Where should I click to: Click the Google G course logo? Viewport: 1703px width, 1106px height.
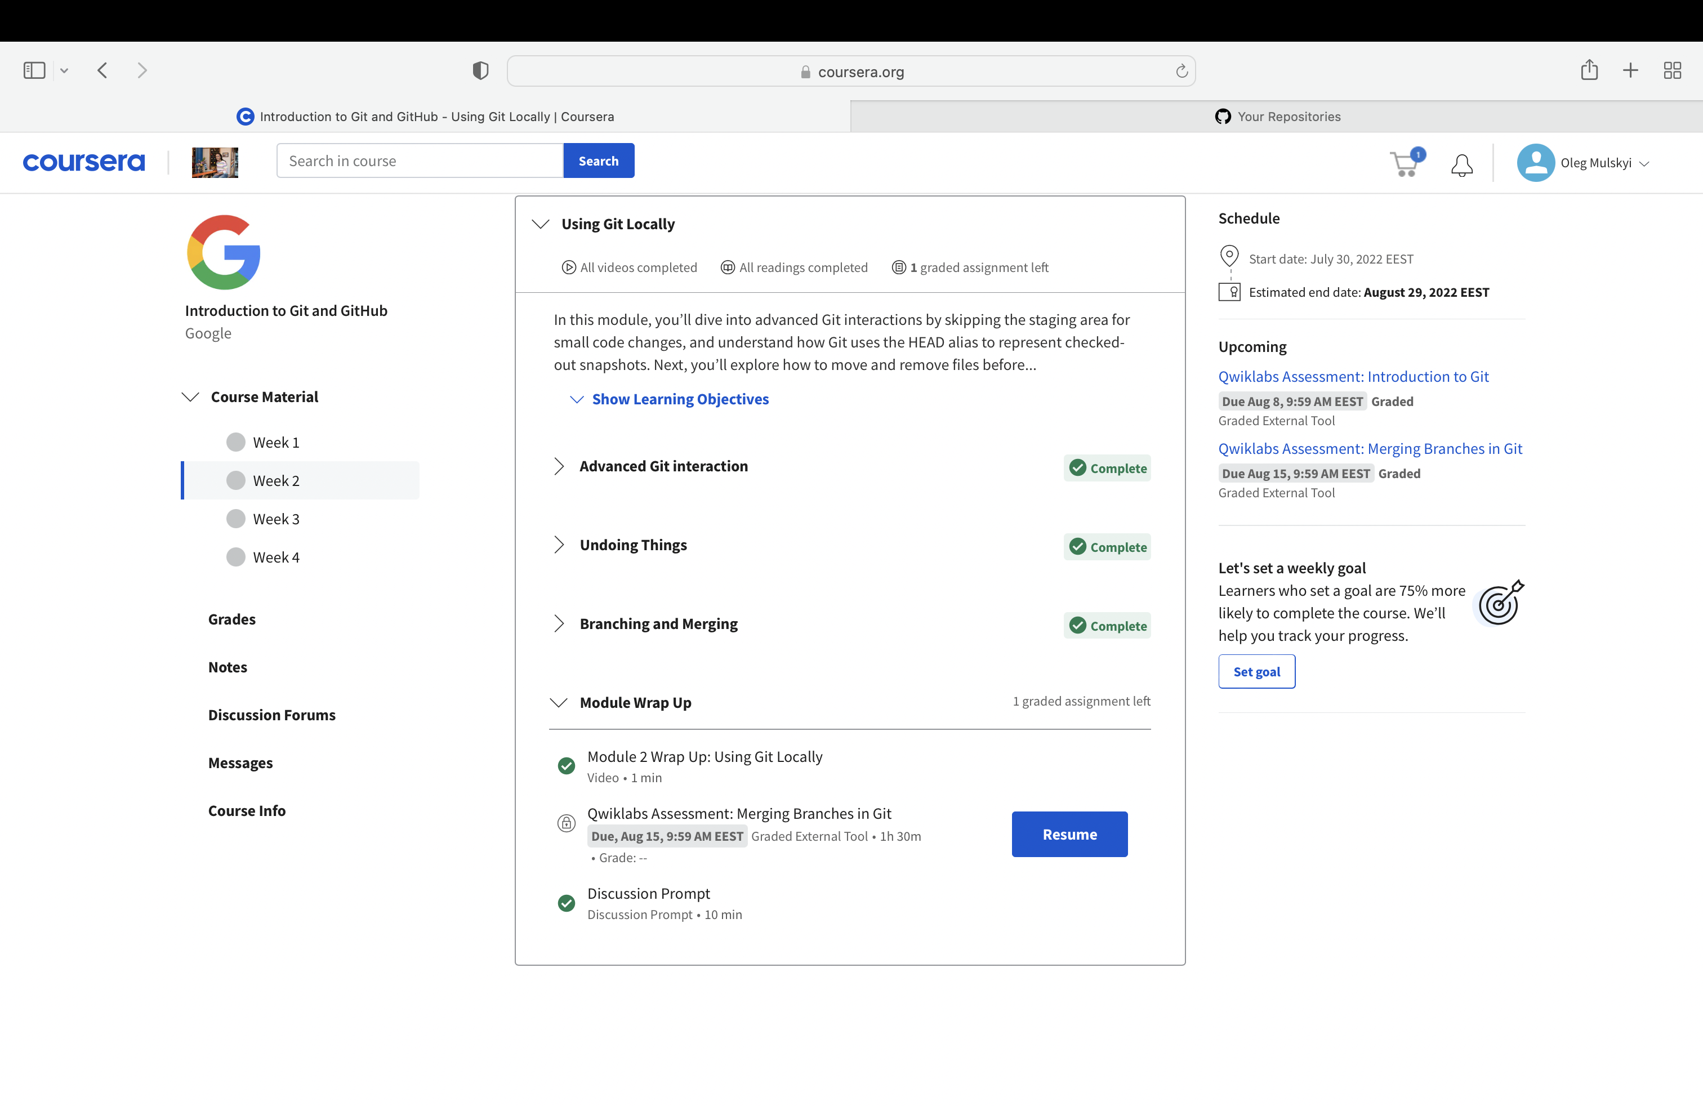click(224, 252)
